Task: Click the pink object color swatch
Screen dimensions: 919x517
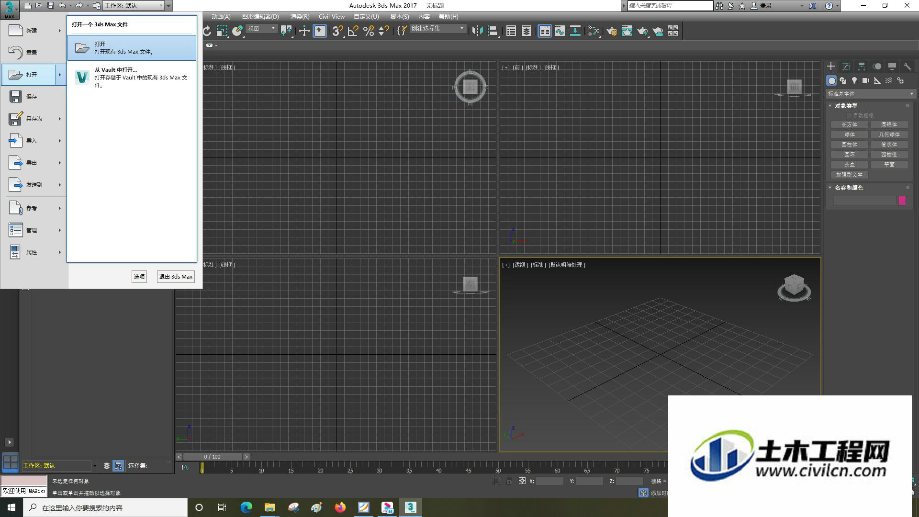Action: tap(902, 201)
